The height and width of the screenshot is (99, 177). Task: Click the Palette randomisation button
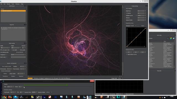[5, 74]
